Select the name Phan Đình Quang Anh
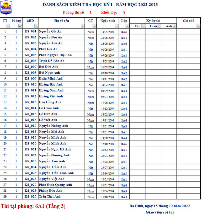This screenshot has width=202, height=221. tap(55, 185)
